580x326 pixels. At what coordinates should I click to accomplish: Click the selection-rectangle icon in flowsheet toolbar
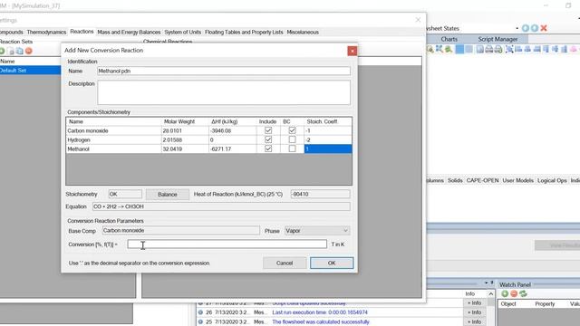pos(509,49)
